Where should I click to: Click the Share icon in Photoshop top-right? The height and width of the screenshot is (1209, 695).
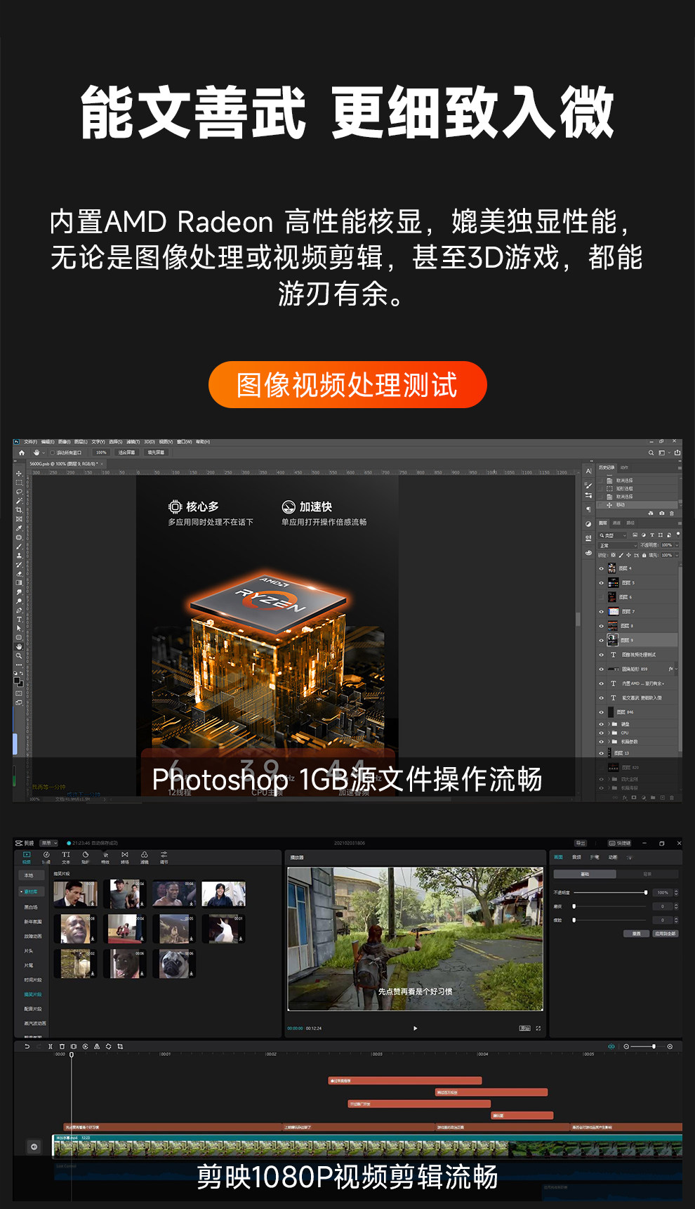[x=677, y=452]
